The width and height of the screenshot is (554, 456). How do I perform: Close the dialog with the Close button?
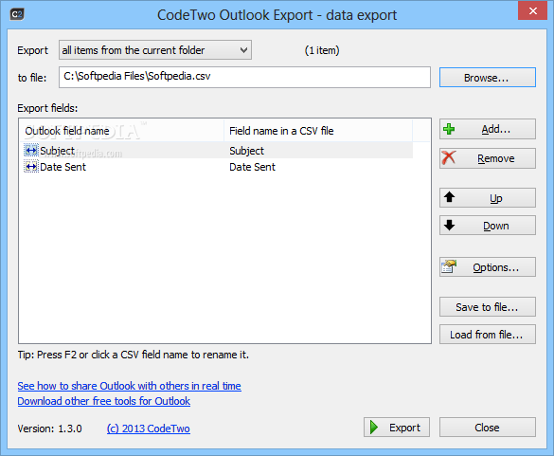487,428
